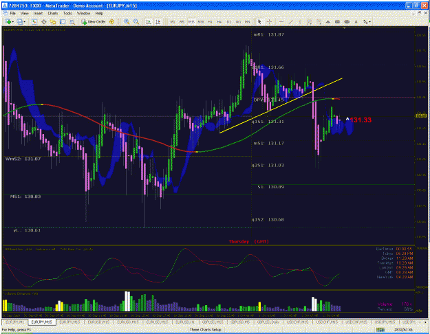
Task: Toggle the Auto Scroll chart button
Action: (149, 21)
